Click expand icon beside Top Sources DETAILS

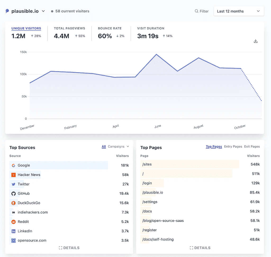[x=61, y=248]
